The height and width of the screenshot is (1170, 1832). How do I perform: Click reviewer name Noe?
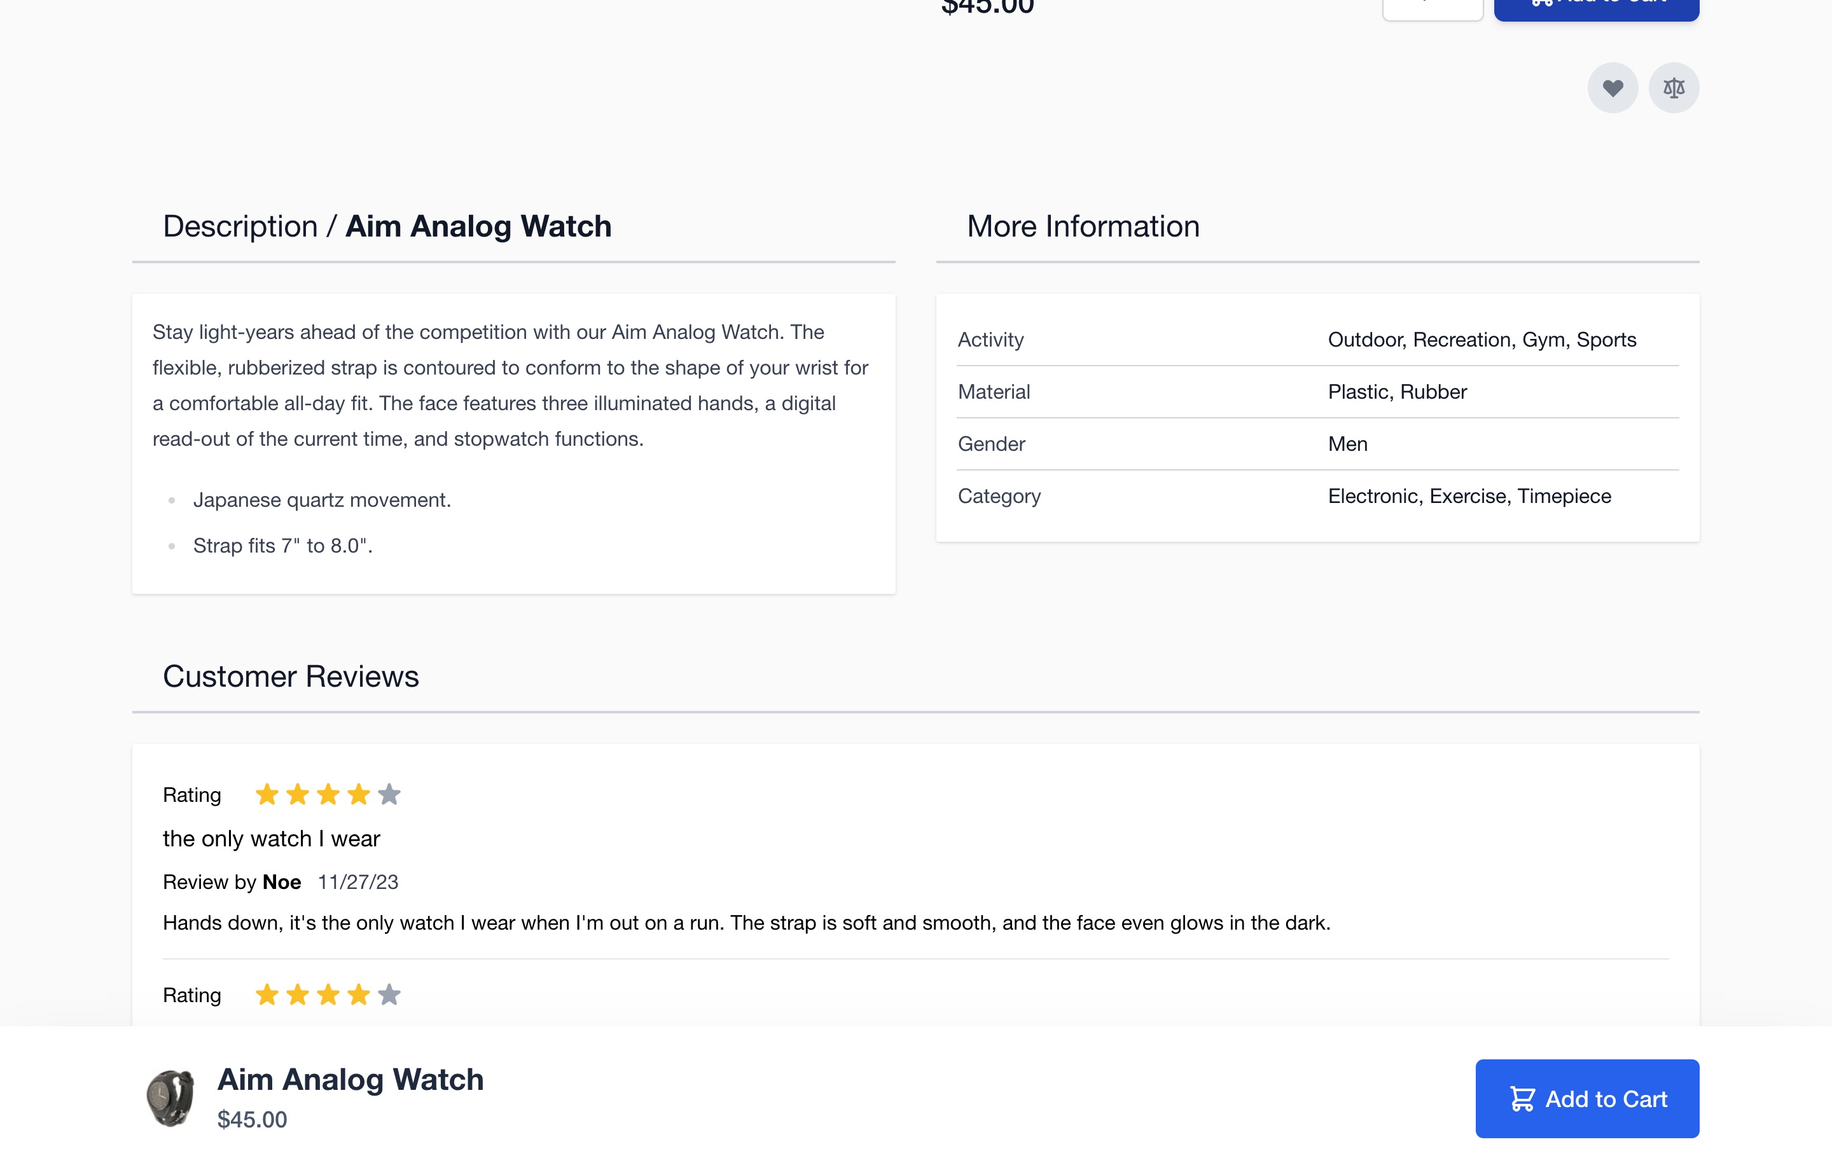point(282,882)
